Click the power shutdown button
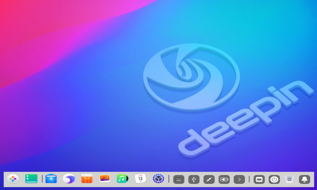The height and width of the screenshot is (190, 317). 274,180
